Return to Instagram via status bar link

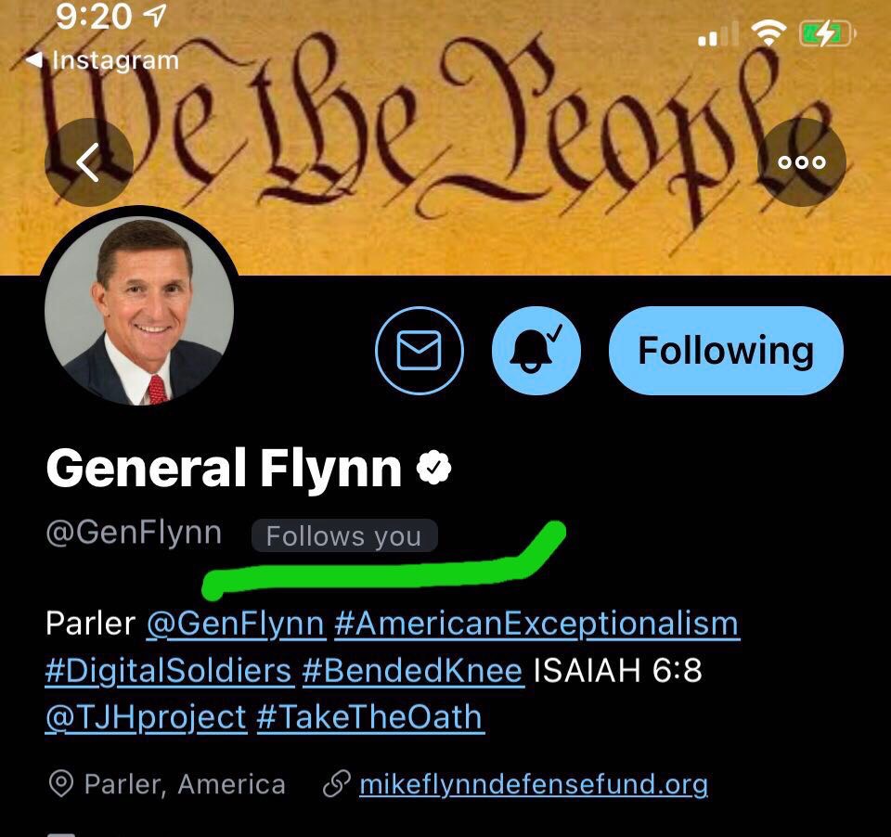click(x=104, y=60)
